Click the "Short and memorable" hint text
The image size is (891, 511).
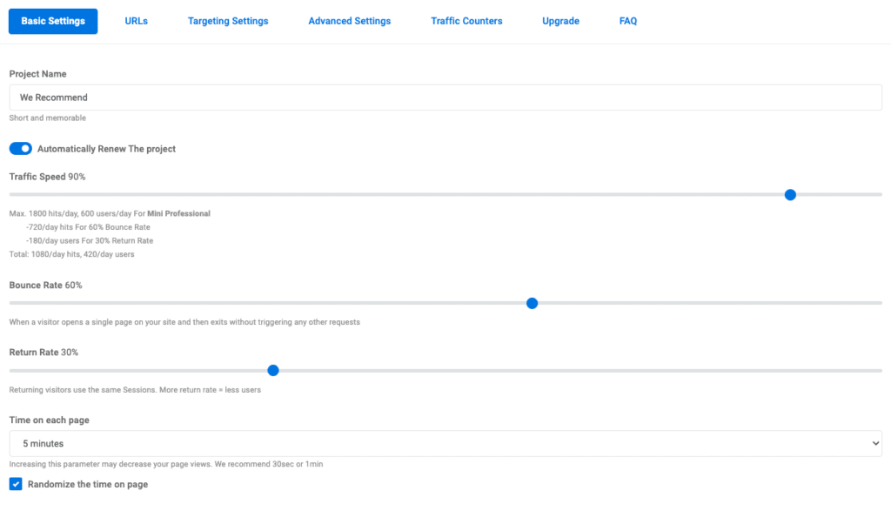[x=48, y=118]
